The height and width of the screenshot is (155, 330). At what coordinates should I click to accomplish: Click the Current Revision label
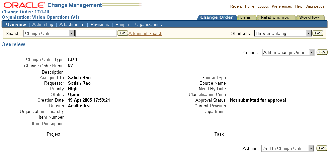210,106
